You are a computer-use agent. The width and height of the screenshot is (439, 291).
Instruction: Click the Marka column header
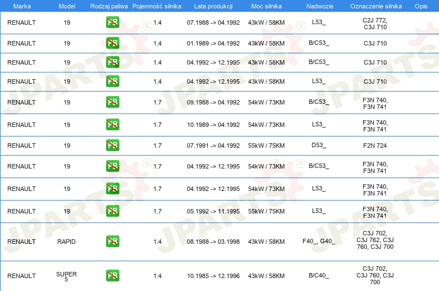[21, 6]
